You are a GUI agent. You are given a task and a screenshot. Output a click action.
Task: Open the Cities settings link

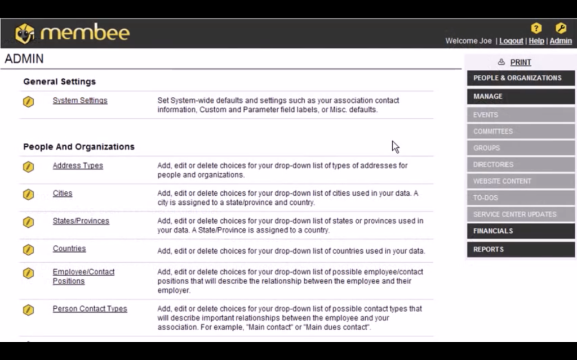[62, 193]
